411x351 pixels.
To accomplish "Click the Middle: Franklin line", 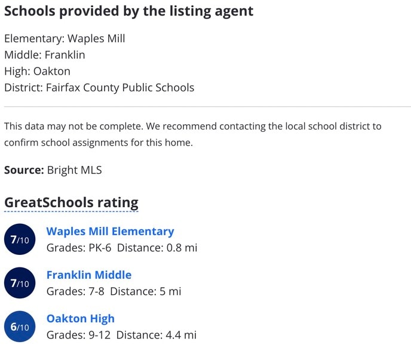I will point(45,55).
